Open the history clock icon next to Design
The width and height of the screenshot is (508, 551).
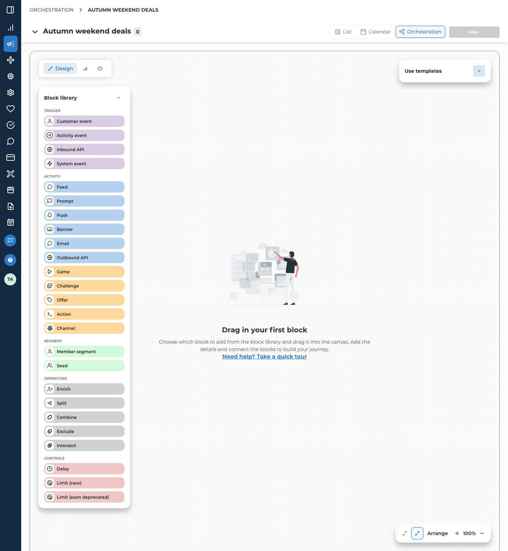click(100, 69)
